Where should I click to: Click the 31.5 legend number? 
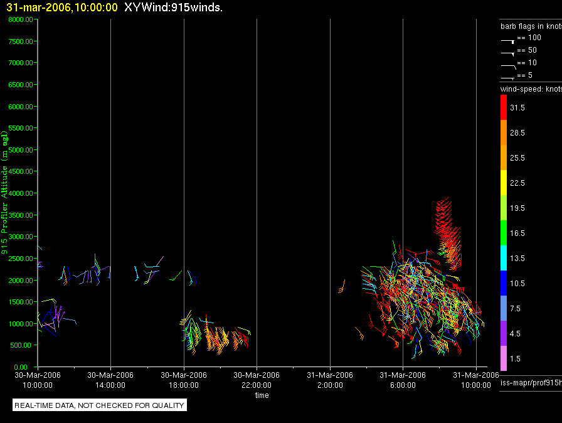pos(517,108)
